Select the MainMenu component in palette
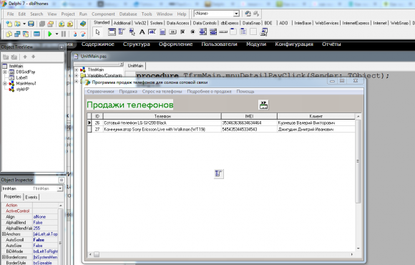Viewport: 415px width, 265px height. [x=122, y=32]
